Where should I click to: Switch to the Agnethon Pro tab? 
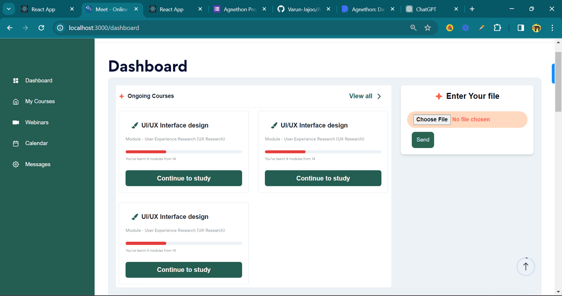coord(239,9)
